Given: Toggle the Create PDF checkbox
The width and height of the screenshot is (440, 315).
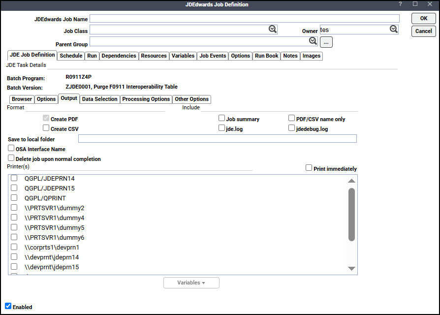Looking at the screenshot, I should [x=46, y=118].
